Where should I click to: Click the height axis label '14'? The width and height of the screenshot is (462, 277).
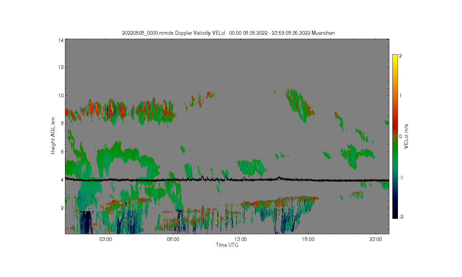point(61,40)
